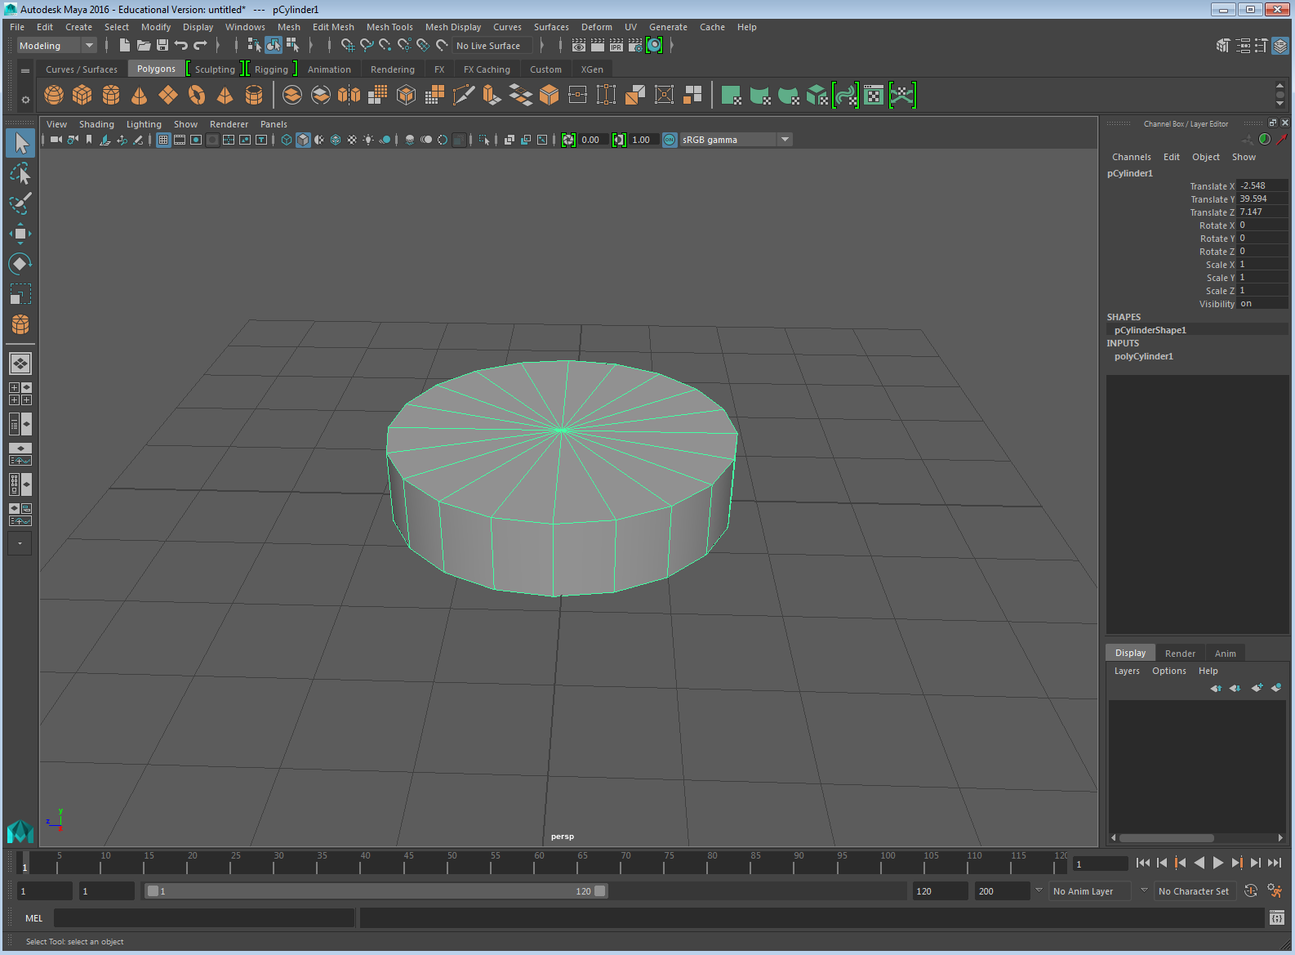Click the Multi-Cut knife tool icon

tap(464, 96)
